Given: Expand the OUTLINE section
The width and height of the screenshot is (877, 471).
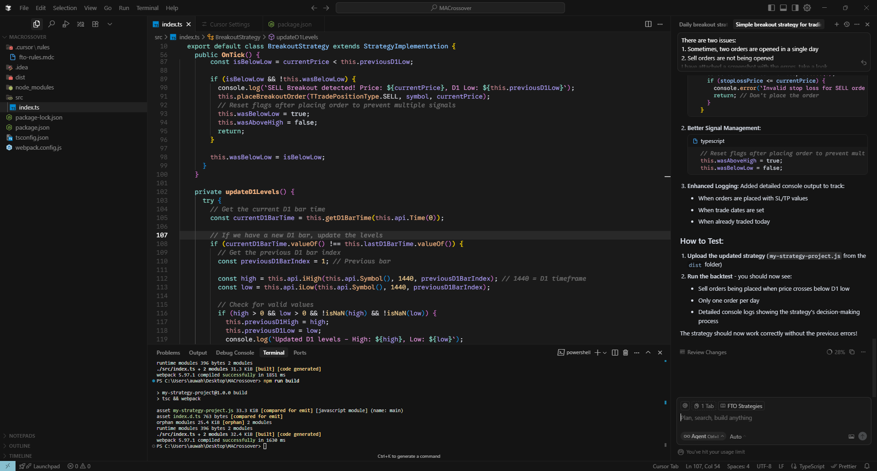Looking at the screenshot, I should (20, 446).
